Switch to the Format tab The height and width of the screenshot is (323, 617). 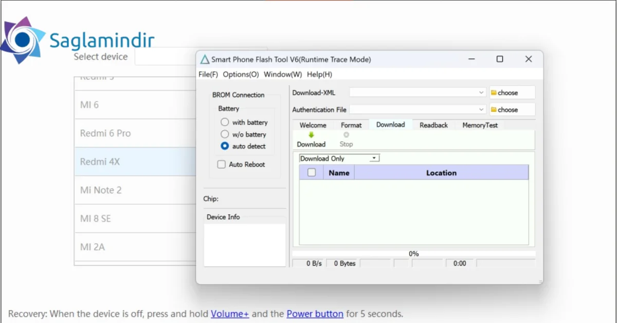click(351, 125)
